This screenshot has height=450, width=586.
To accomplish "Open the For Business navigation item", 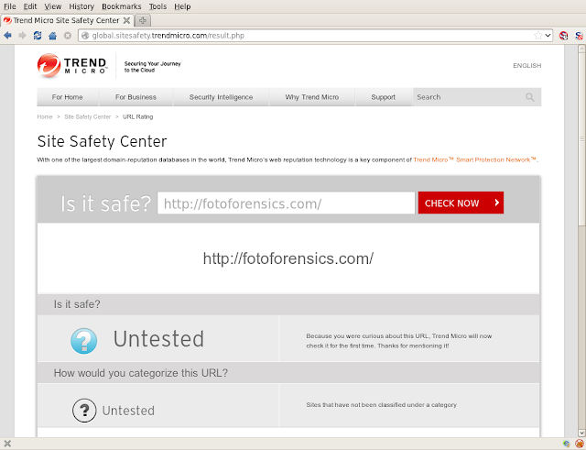I will (x=136, y=97).
